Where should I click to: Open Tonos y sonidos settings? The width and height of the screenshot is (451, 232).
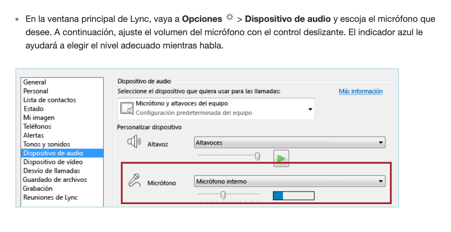47,144
